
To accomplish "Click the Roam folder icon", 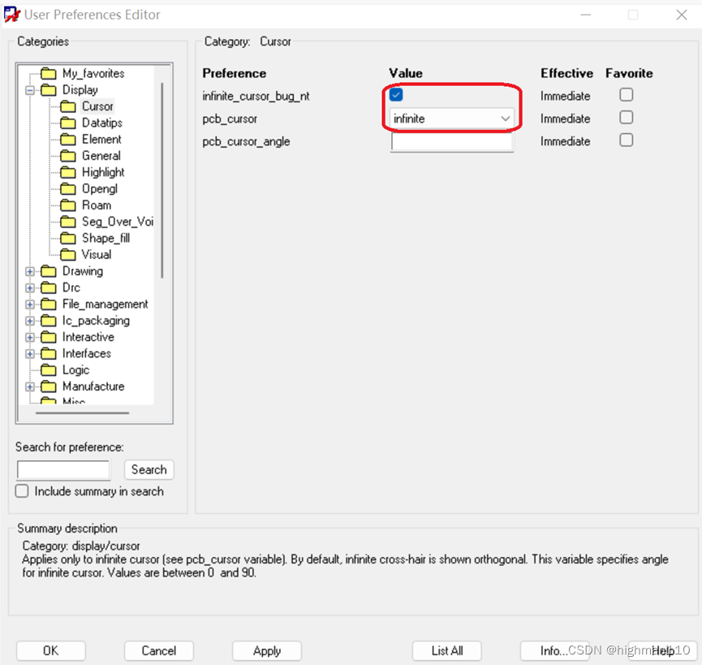I will [68, 205].
